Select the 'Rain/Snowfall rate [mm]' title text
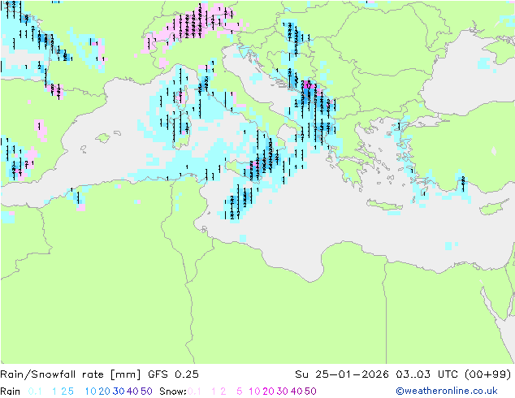The image size is (515, 398). [x=71, y=374]
